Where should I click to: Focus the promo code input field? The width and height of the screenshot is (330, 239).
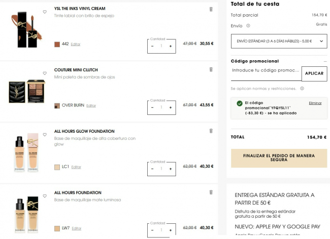point(266,70)
